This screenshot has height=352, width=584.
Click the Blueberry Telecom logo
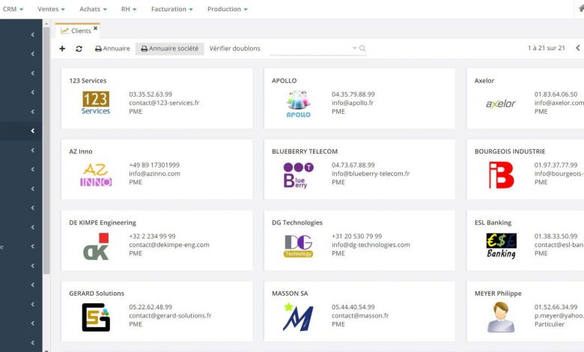pos(298,175)
